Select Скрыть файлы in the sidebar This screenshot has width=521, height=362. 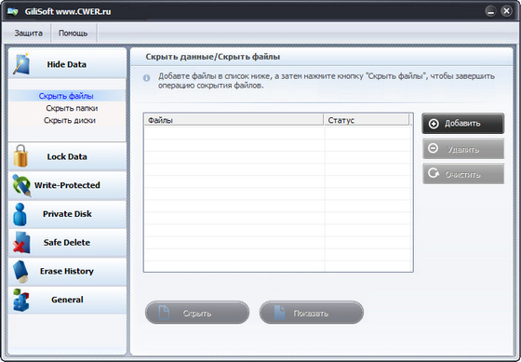pyautogui.click(x=66, y=96)
